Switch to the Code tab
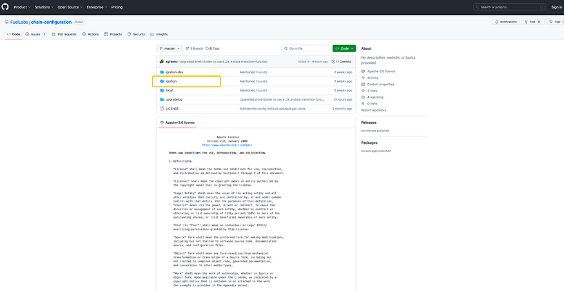 (x=14, y=34)
